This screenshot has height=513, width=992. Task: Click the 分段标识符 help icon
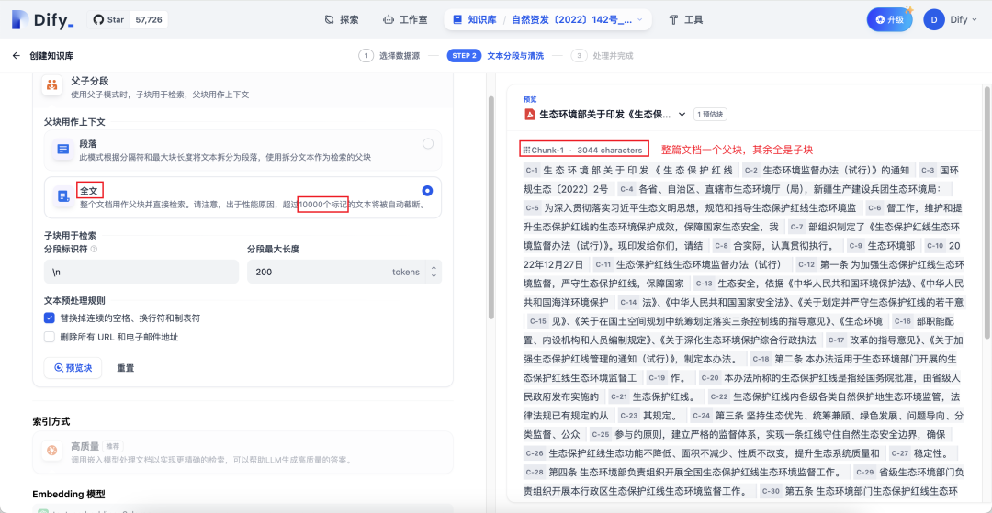[94, 249]
